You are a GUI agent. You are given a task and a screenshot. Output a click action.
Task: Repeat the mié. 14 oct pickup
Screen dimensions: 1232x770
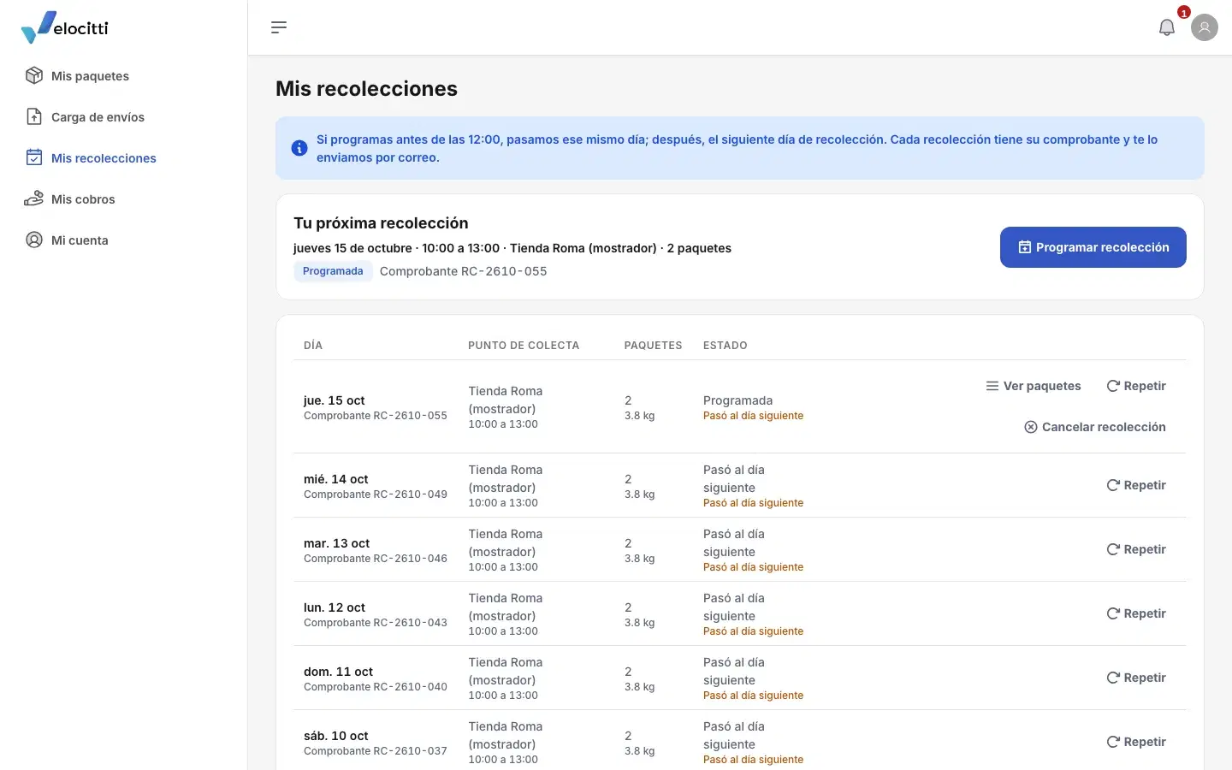click(1136, 485)
